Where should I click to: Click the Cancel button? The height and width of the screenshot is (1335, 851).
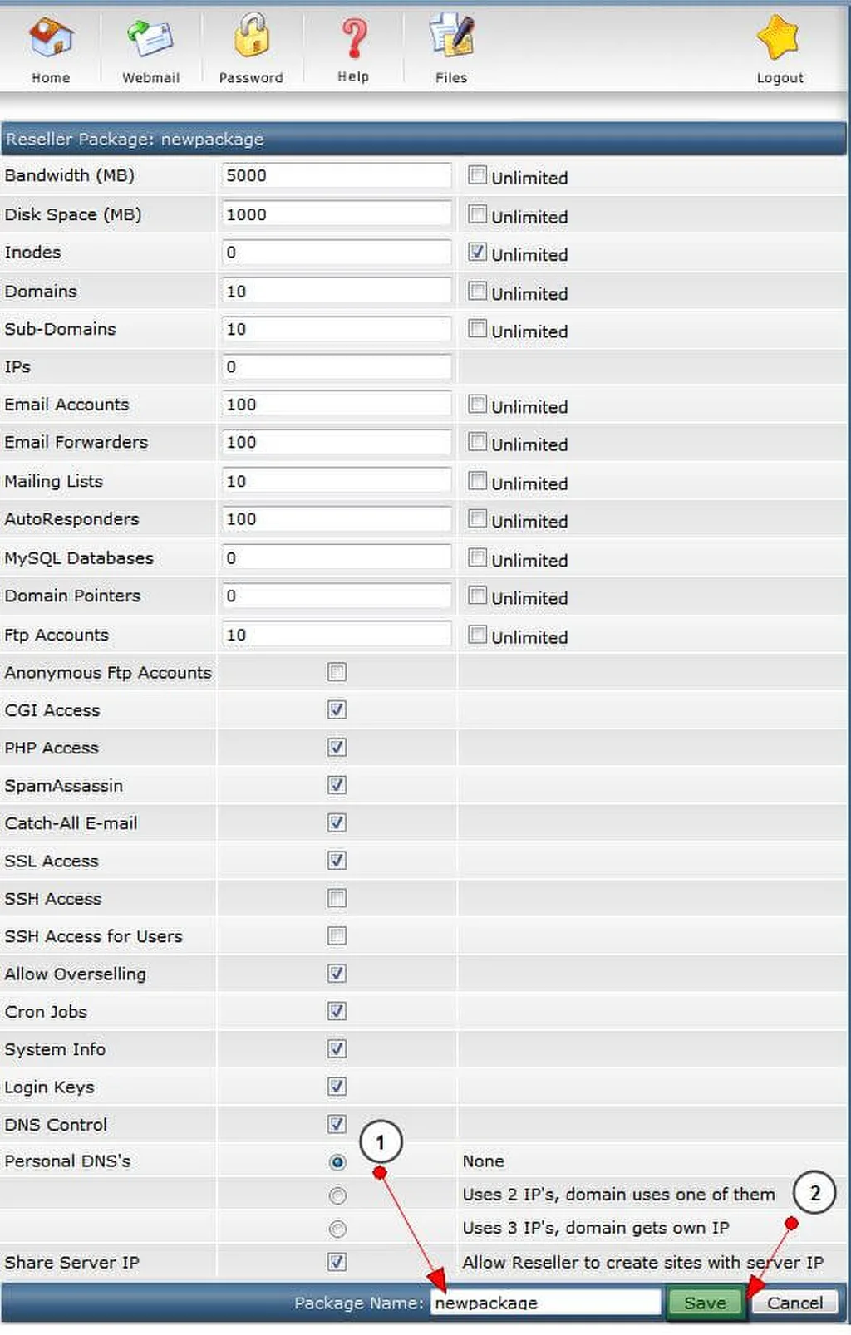pyautogui.click(x=794, y=1303)
